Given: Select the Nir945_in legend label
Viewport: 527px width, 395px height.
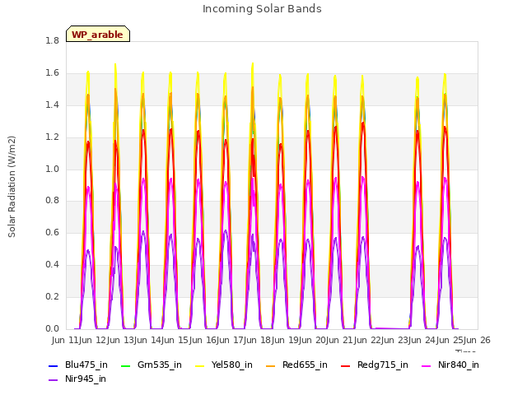Looking at the screenshot, I should (86, 379).
